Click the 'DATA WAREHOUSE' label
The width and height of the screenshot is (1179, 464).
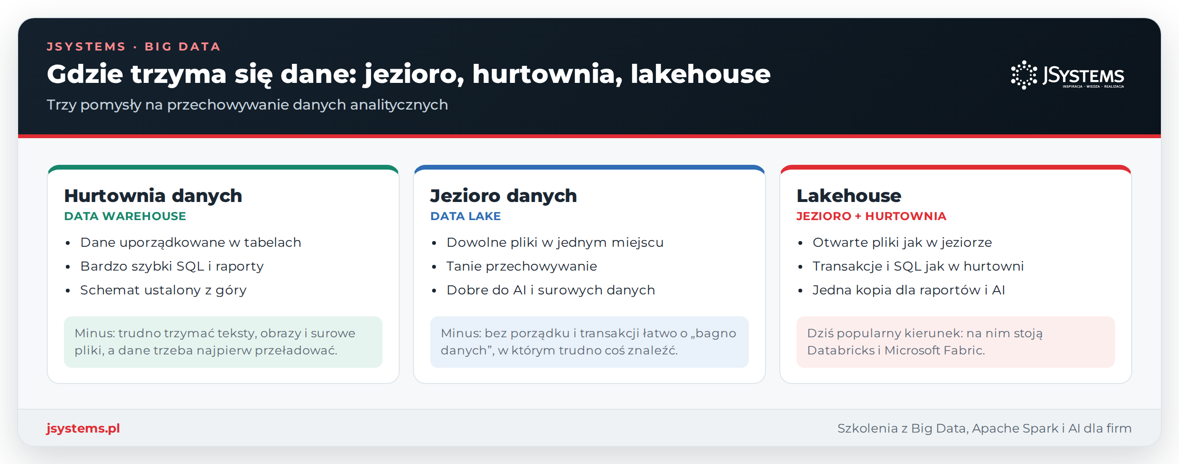(125, 216)
